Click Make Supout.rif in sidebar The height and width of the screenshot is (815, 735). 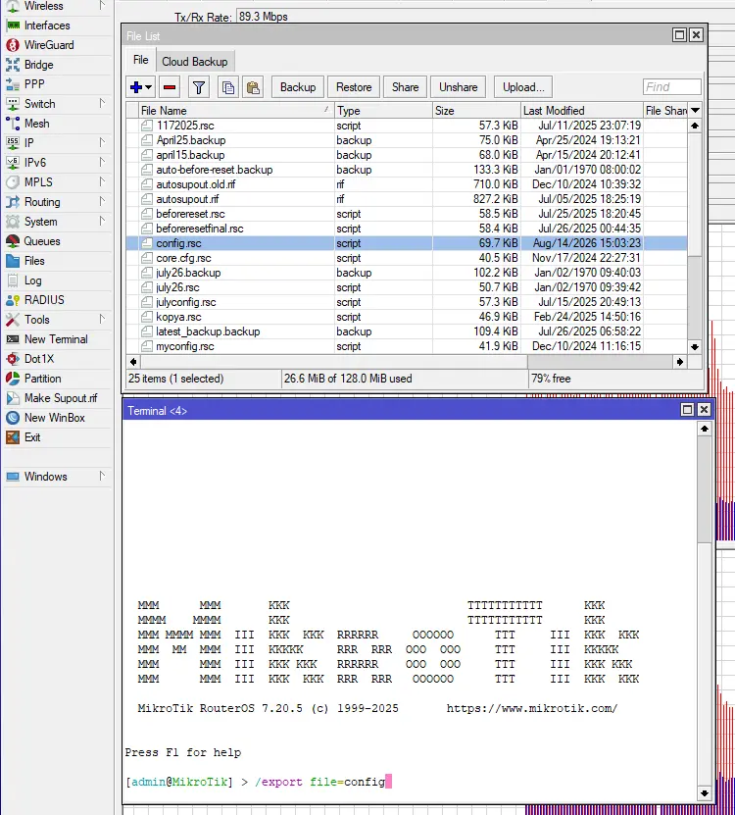(61, 398)
